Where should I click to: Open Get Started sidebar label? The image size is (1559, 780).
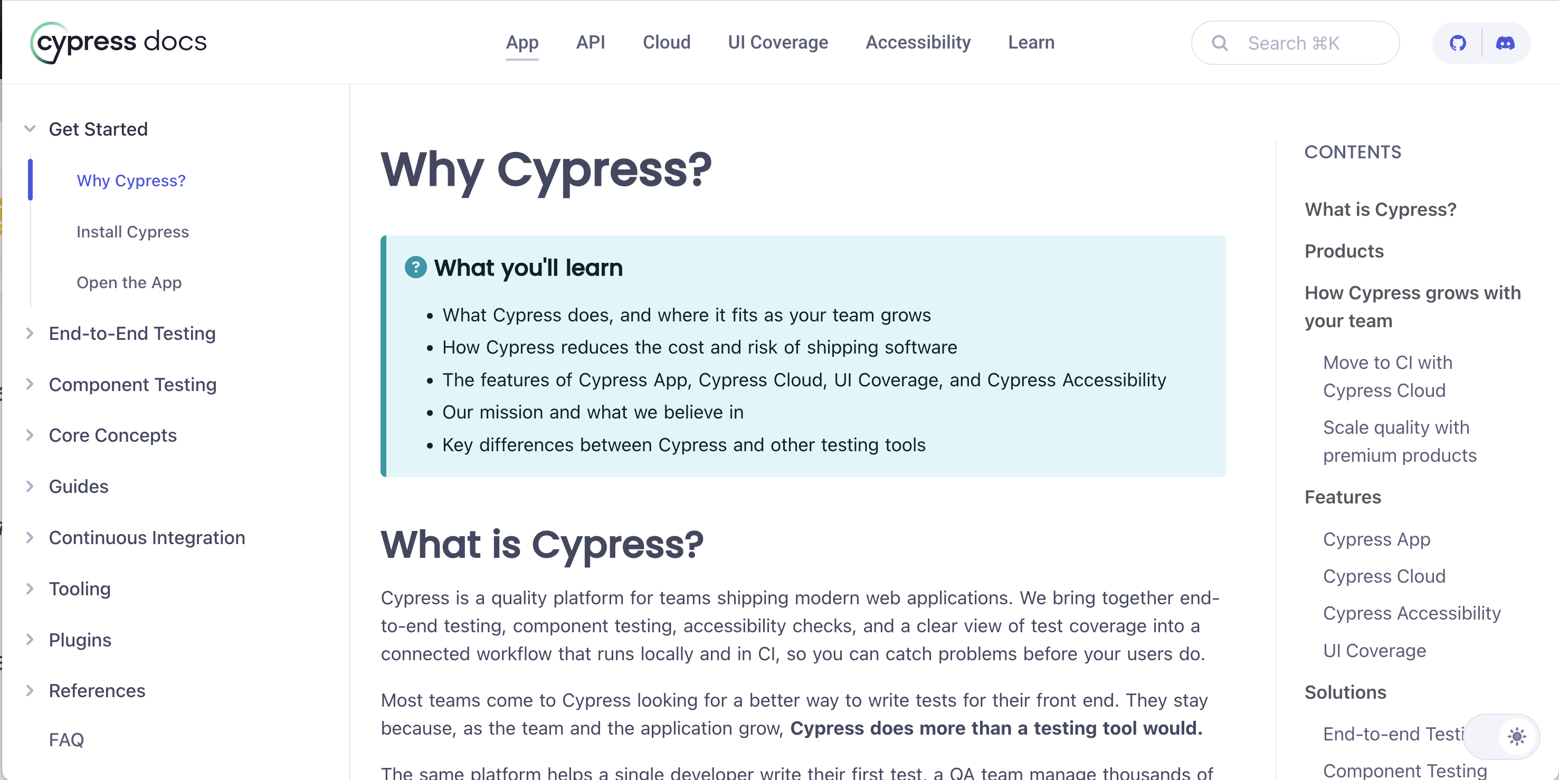[98, 129]
